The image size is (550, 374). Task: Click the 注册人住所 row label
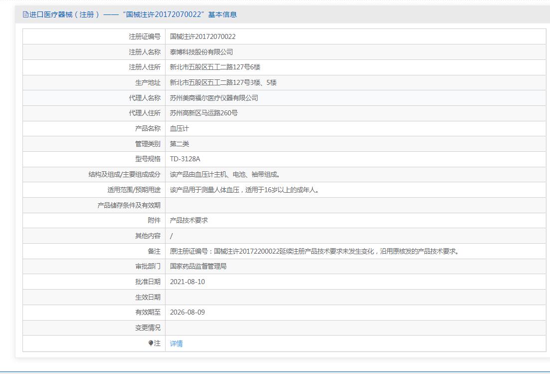[x=145, y=67]
